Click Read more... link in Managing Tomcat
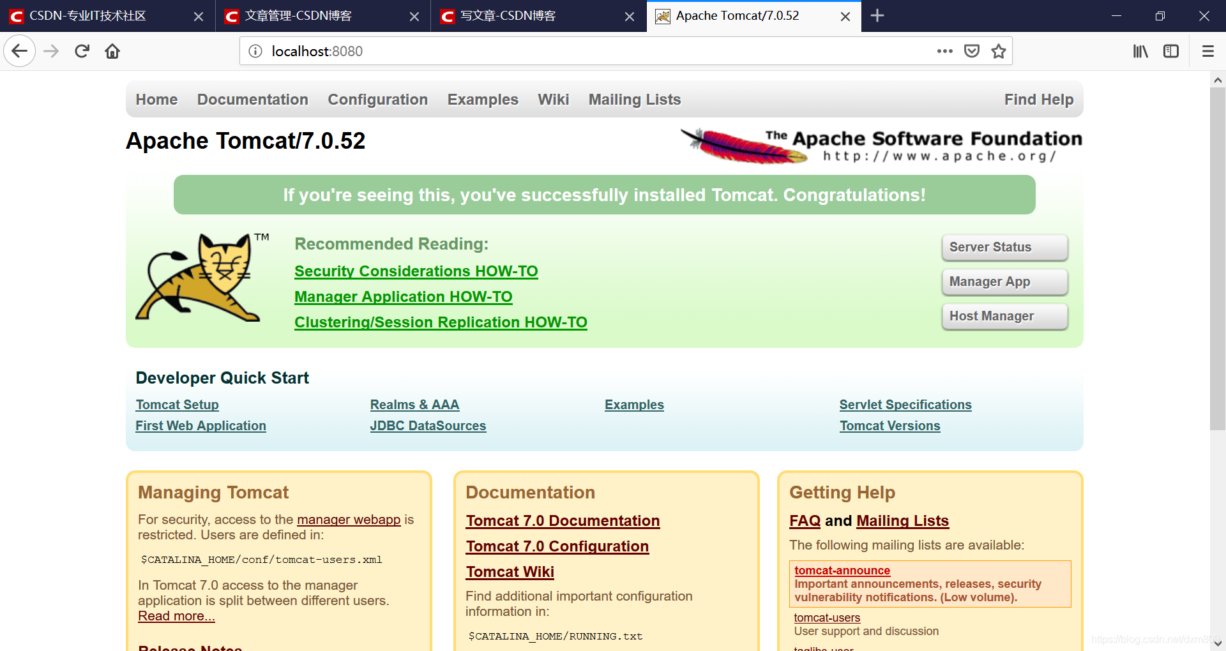The width and height of the screenshot is (1226, 651). [176, 616]
